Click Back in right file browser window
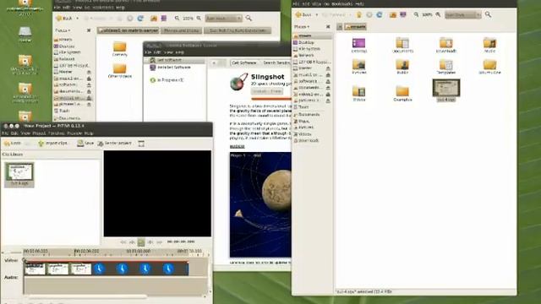Image resolution: width=541 pixels, height=304 pixels. tap(303, 15)
